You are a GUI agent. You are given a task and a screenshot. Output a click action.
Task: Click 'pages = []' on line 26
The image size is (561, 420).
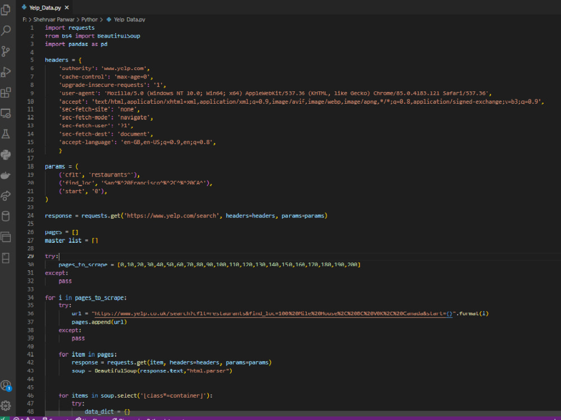[x=62, y=233]
